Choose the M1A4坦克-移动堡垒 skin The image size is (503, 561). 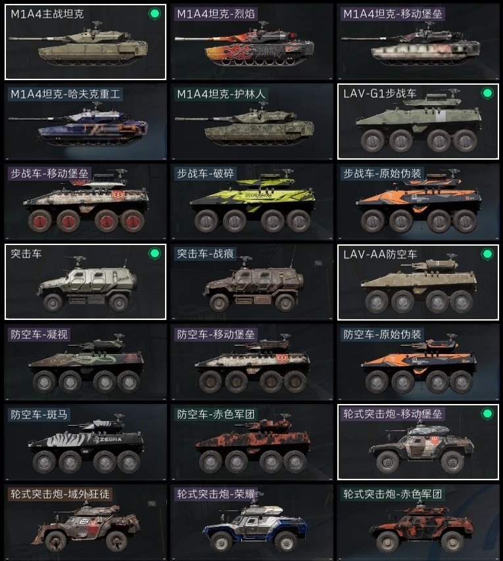418,42
